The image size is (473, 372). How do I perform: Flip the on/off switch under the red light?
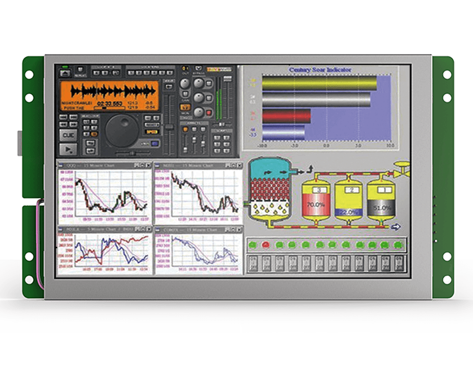click(x=266, y=263)
